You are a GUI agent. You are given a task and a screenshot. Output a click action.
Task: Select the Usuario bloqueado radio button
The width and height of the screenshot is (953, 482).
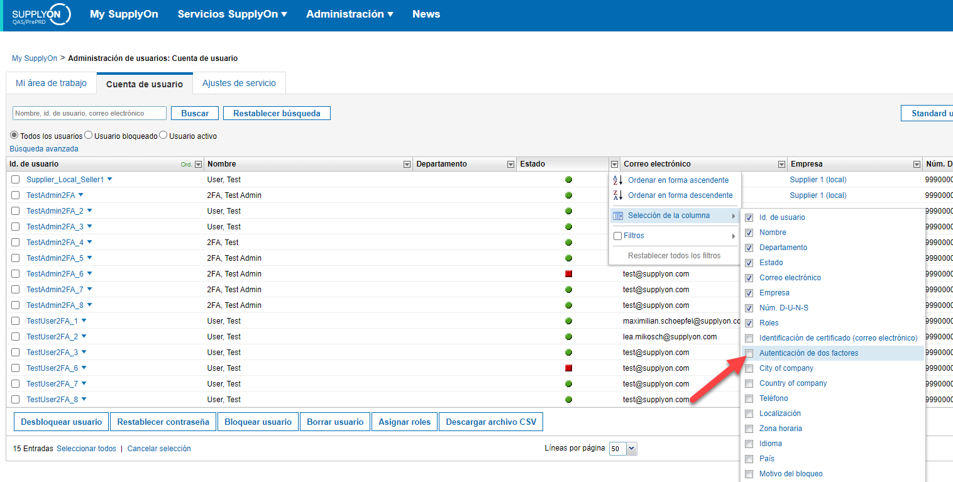click(89, 135)
